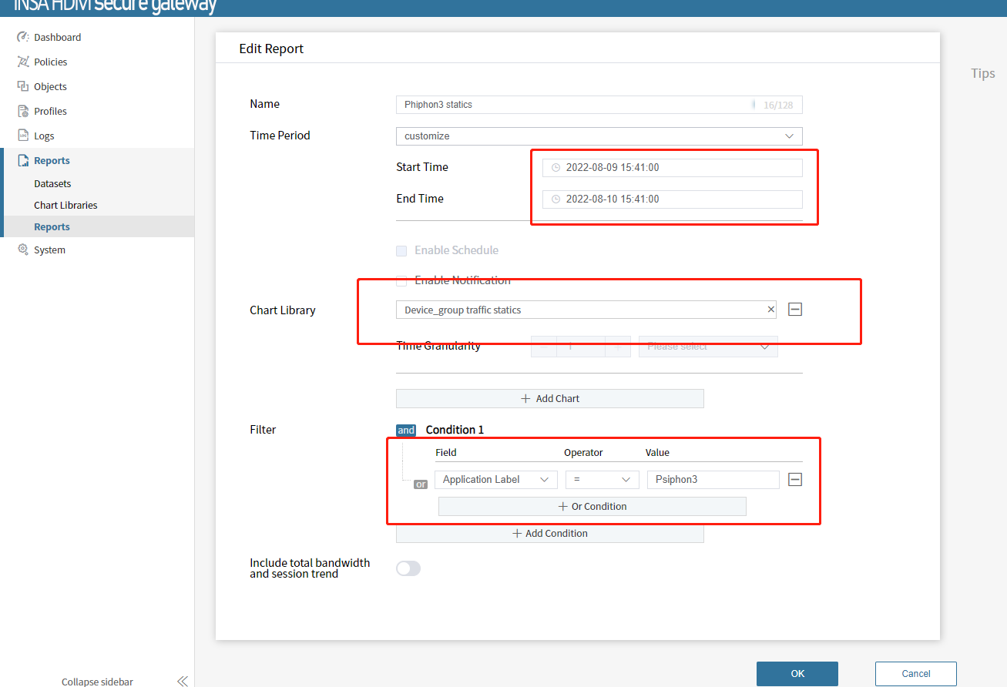This screenshot has height=687, width=1007.
Task: Clear the Device_group traffic statics chart selection
Action: pos(770,310)
